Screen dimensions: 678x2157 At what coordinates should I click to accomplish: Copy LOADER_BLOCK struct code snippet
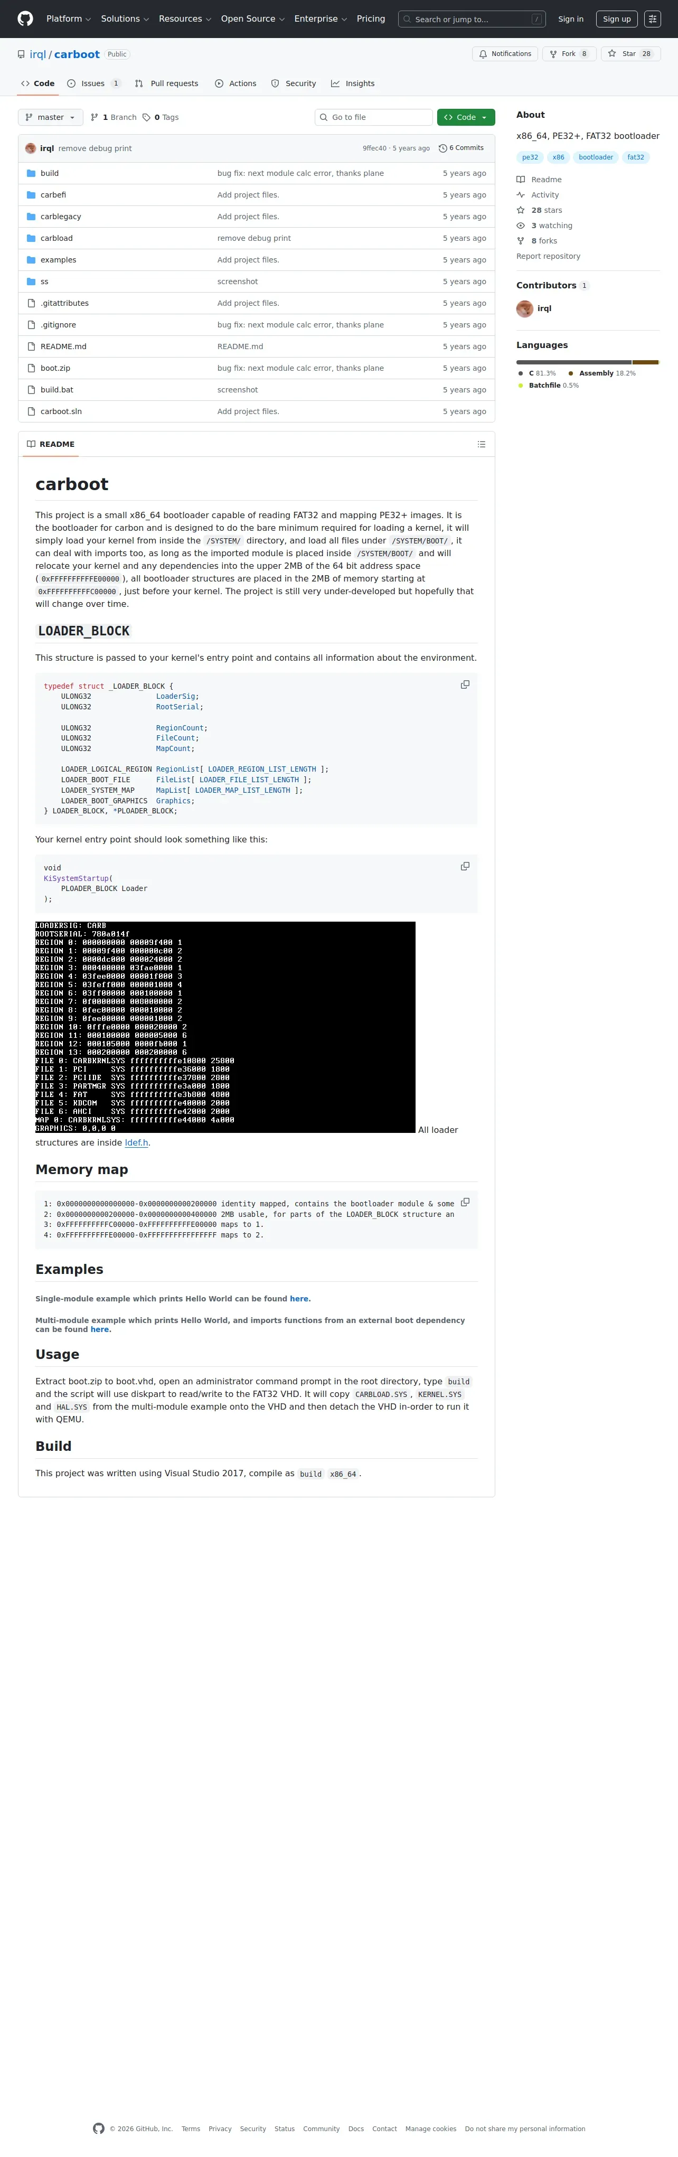click(x=465, y=685)
